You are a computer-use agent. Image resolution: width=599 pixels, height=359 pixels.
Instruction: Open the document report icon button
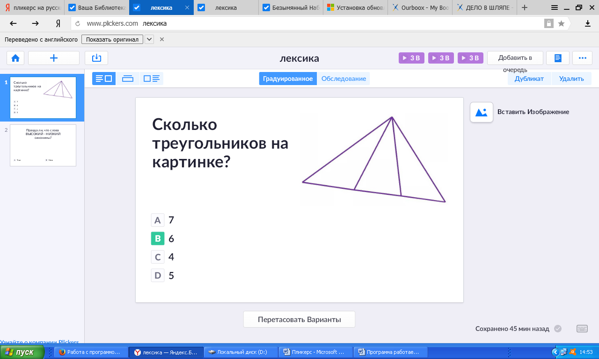pos(558,58)
